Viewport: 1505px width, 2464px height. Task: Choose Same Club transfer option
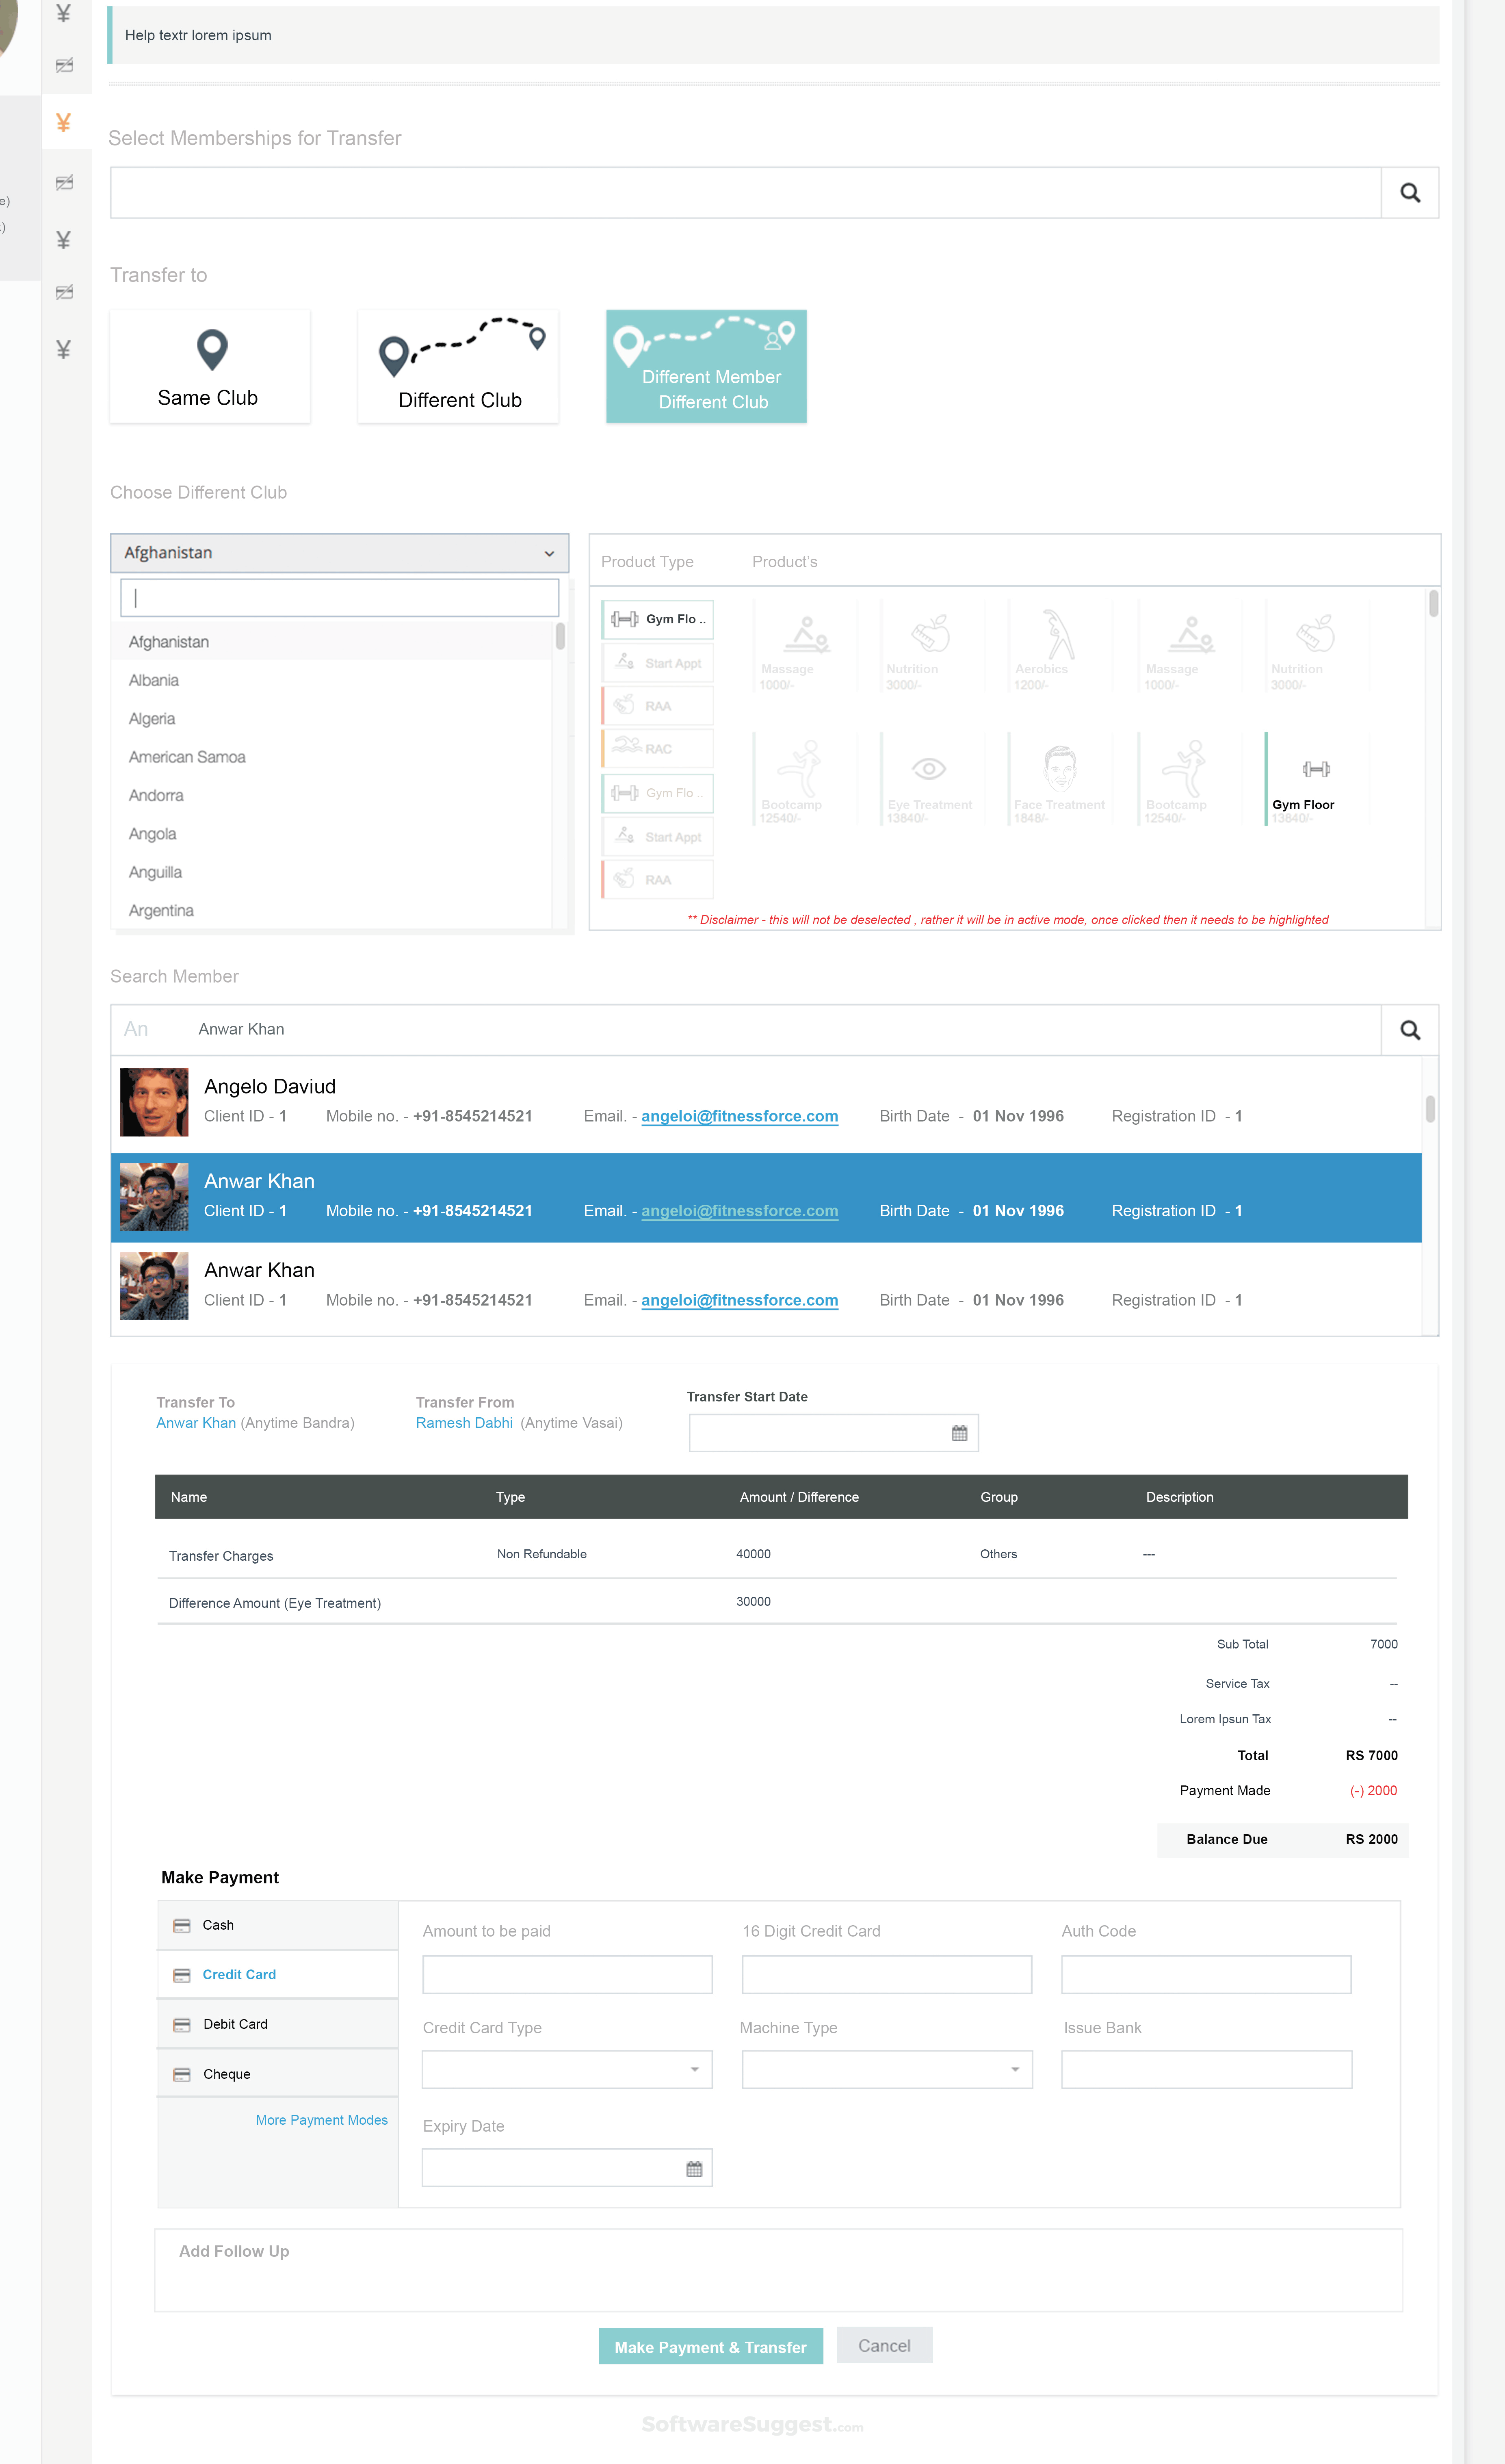pos(210,367)
